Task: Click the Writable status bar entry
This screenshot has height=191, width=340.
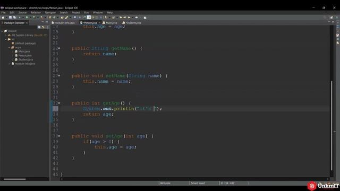Action: coord(165,183)
